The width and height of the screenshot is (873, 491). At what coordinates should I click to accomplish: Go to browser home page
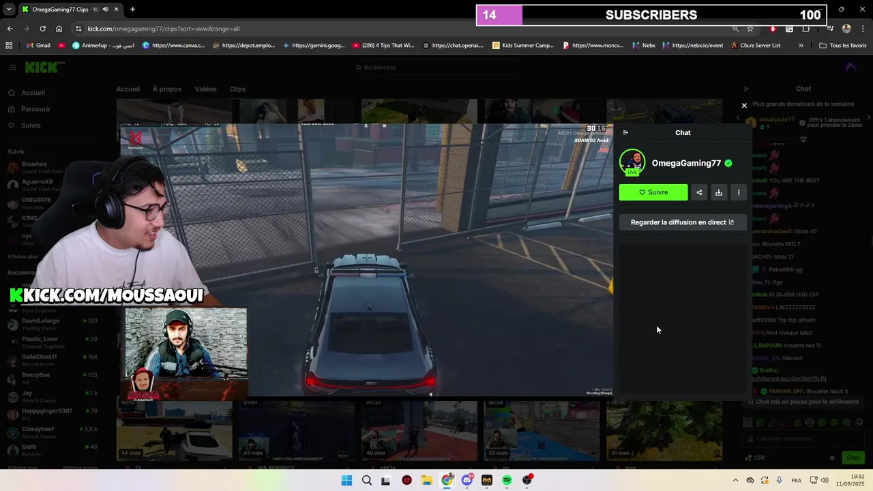tap(59, 29)
